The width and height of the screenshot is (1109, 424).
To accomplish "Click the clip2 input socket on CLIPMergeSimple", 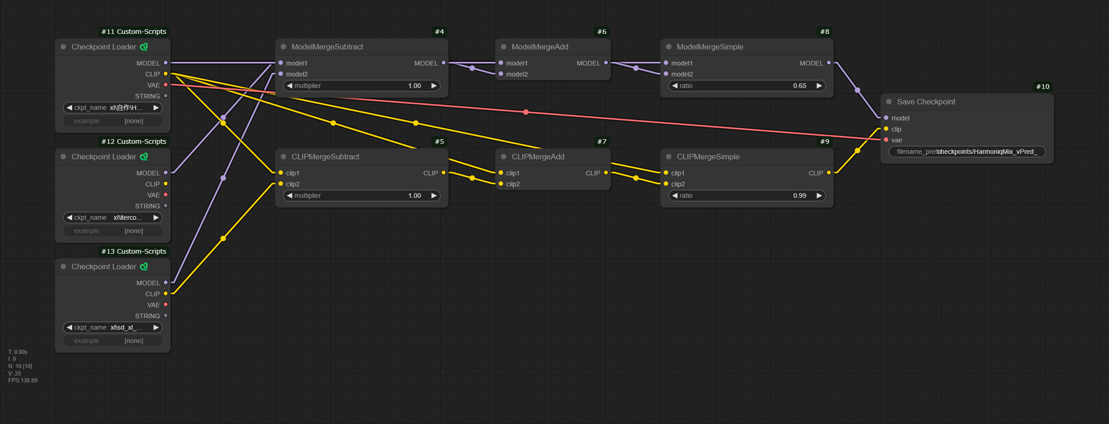I will click(666, 184).
